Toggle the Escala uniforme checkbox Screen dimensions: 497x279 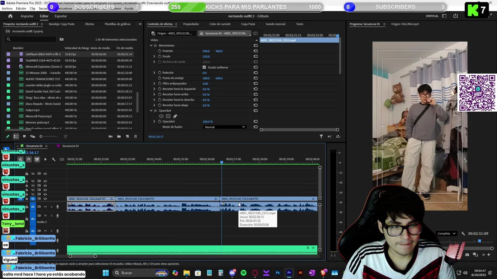[204, 67]
